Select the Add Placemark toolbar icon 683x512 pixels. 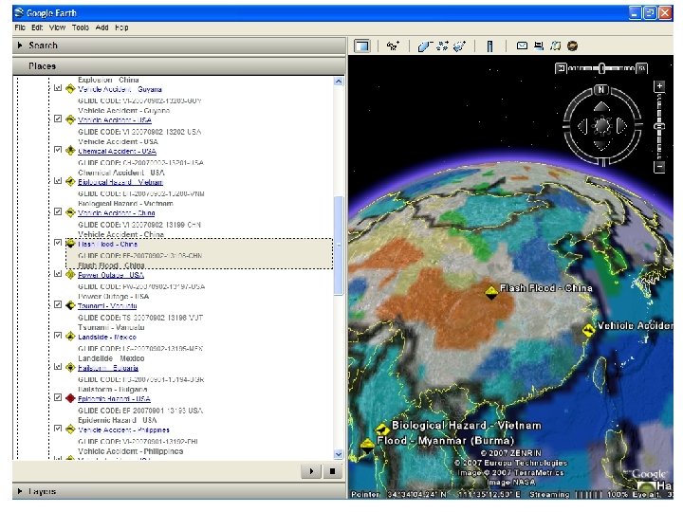pos(393,46)
